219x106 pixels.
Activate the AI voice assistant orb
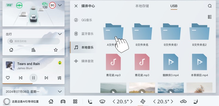pyautogui.click(x=7, y=102)
